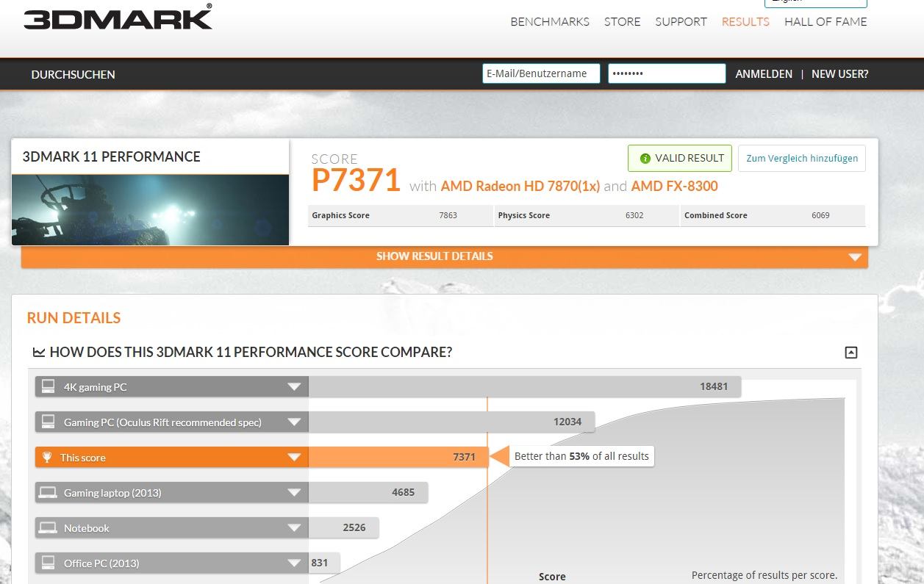
Task: Click the Better than 53% tooltip
Action: 581,456
